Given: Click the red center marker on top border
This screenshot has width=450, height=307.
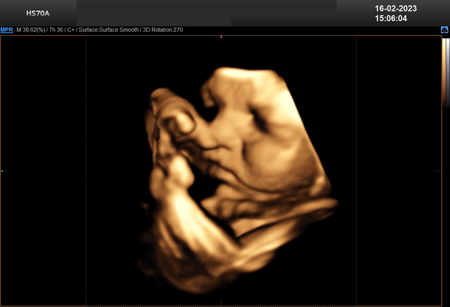Looking at the screenshot, I should (x=221, y=37).
